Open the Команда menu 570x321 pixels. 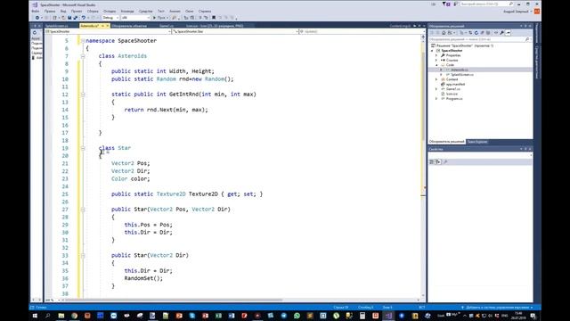coord(127,12)
